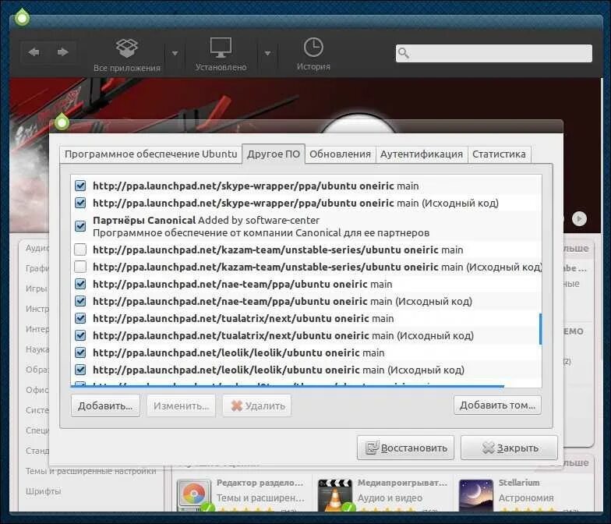This screenshot has height=524, width=611.
Task: Uncheck skype-wrapper oneiric main source
Action: pyautogui.click(x=80, y=186)
